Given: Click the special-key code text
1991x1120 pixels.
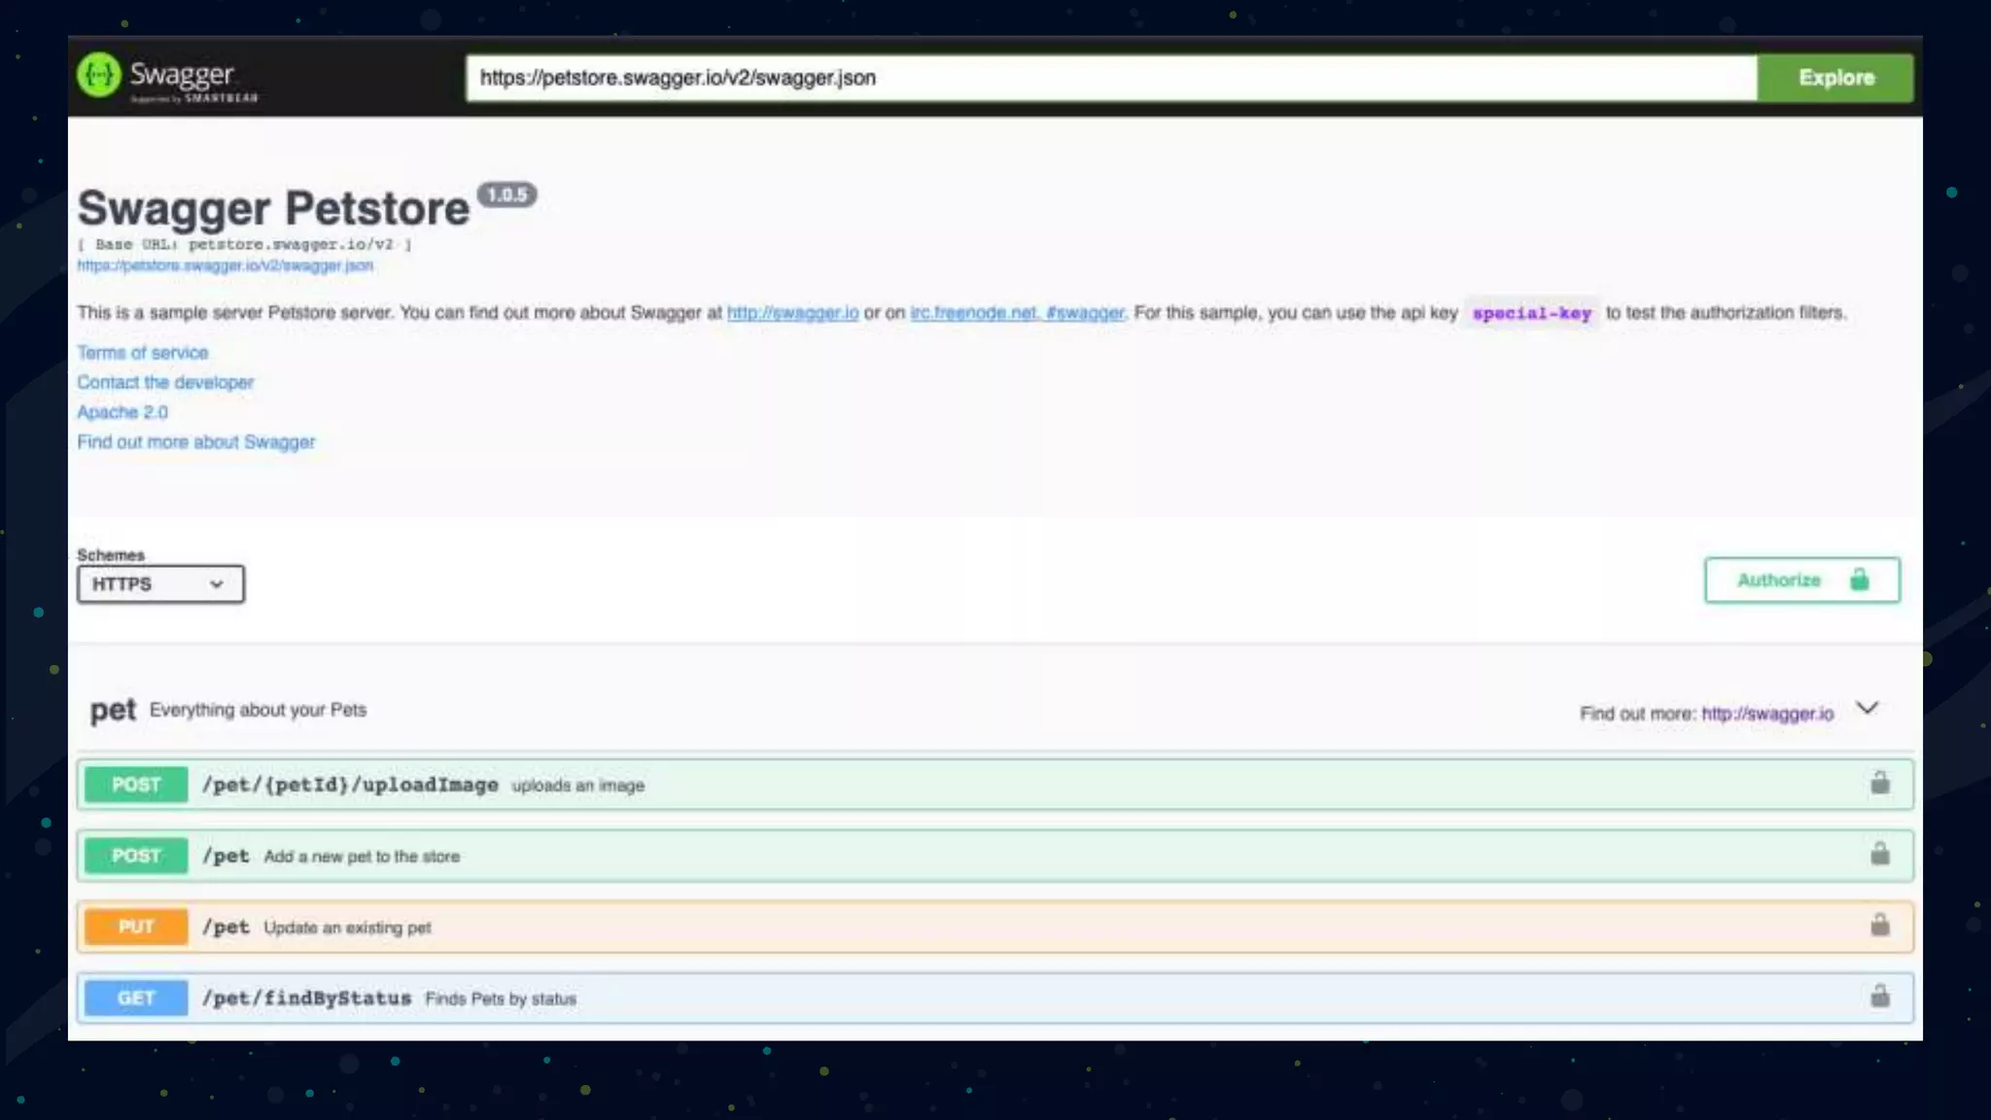Looking at the screenshot, I should coord(1532,313).
